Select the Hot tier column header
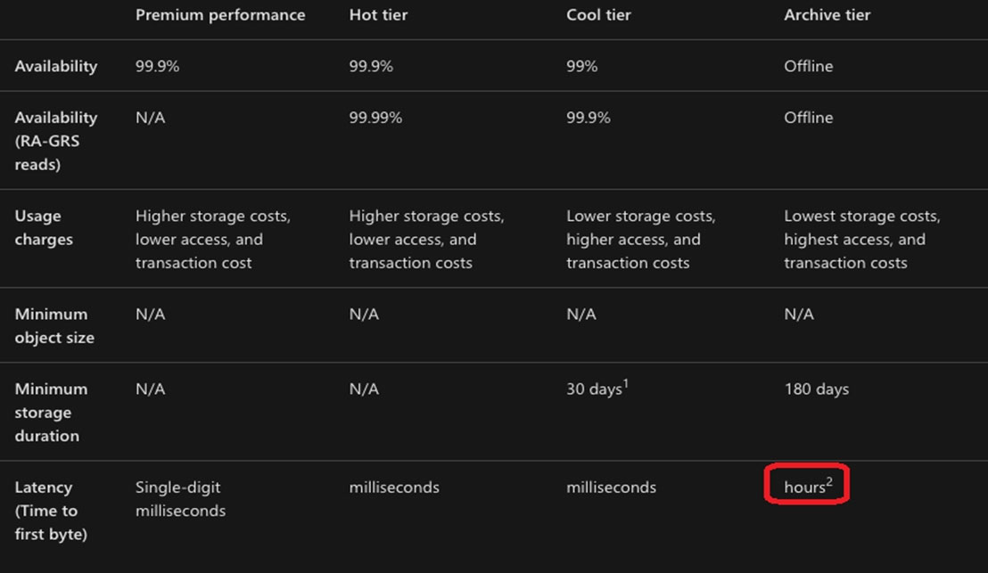Viewport: 988px width, 573px height. pyautogui.click(x=378, y=15)
